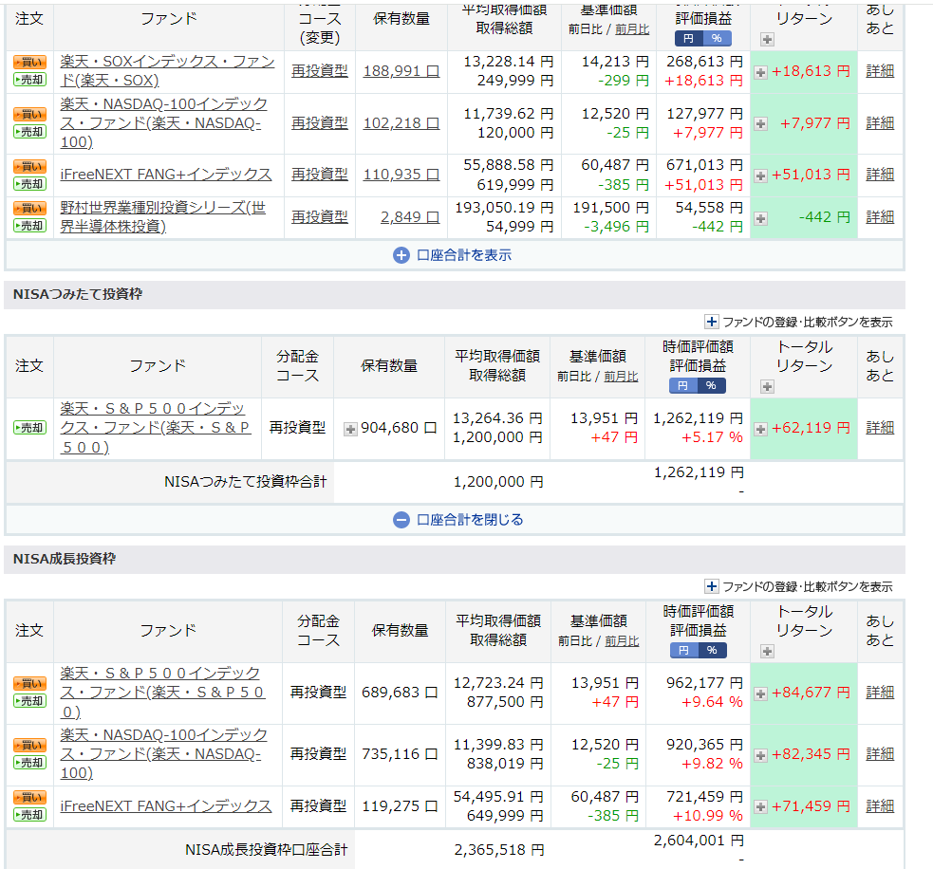Click 前月比 link in NISA成長投資枠 table header
Screen dimensions: 933x869
click(x=622, y=641)
